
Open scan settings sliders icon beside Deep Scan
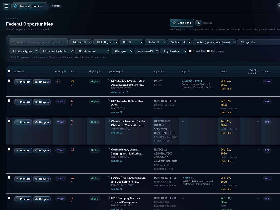[199, 23]
